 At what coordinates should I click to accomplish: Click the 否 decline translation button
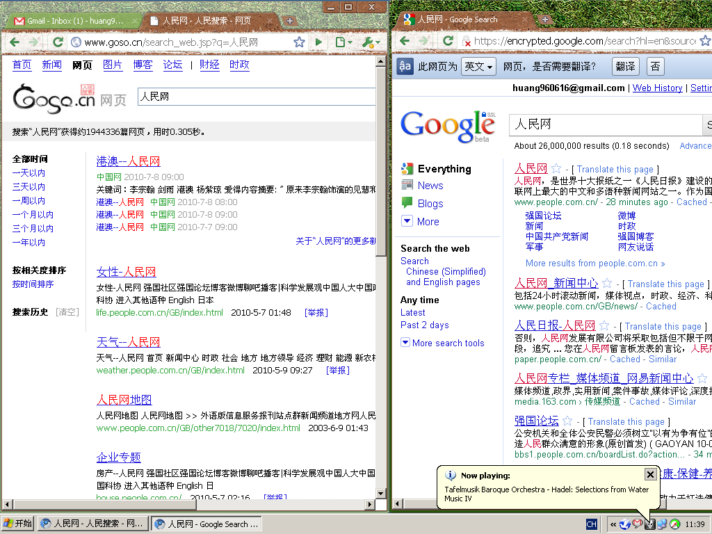point(655,66)
